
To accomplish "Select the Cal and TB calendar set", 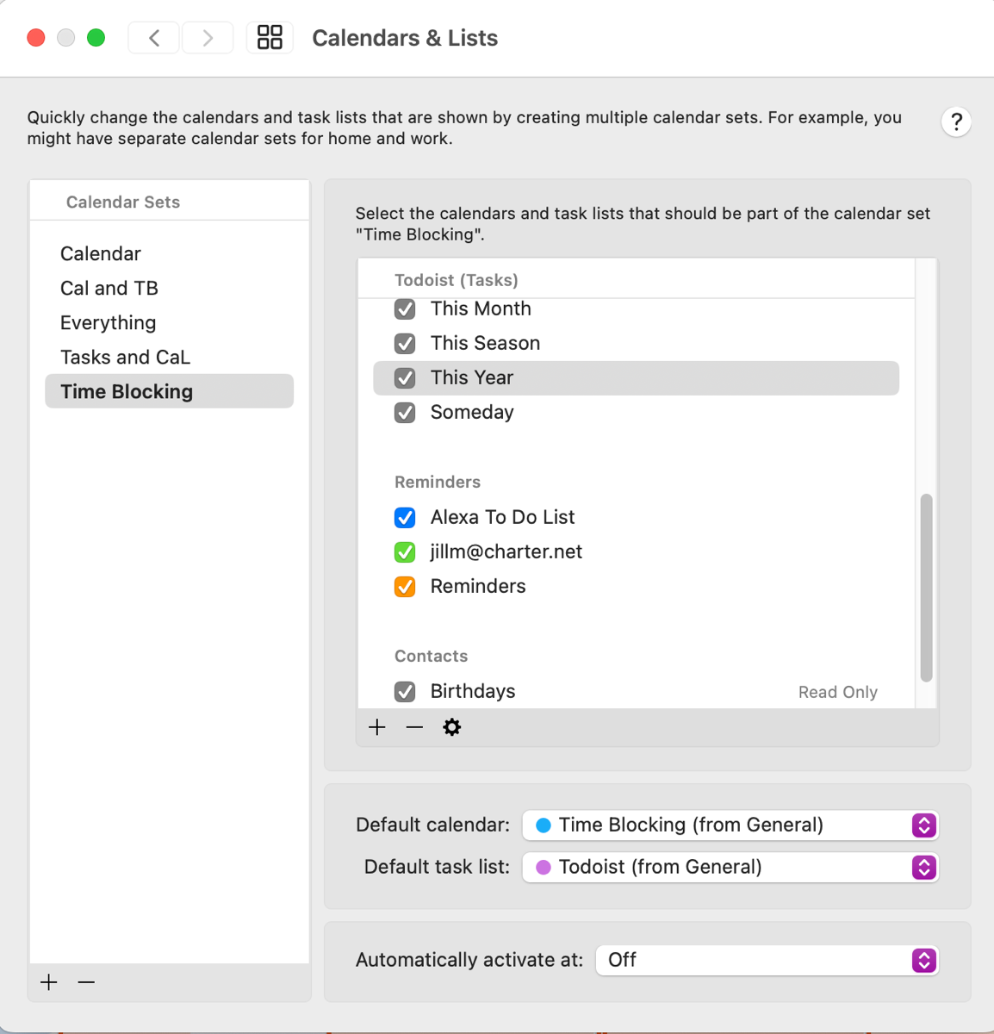I will pyautogui.click(x=109, y=289).
